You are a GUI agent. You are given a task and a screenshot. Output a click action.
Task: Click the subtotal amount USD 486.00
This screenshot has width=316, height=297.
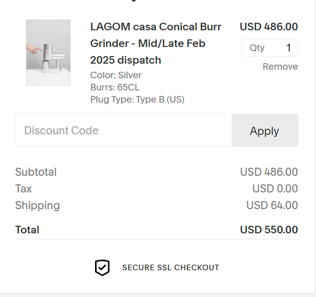269,172
